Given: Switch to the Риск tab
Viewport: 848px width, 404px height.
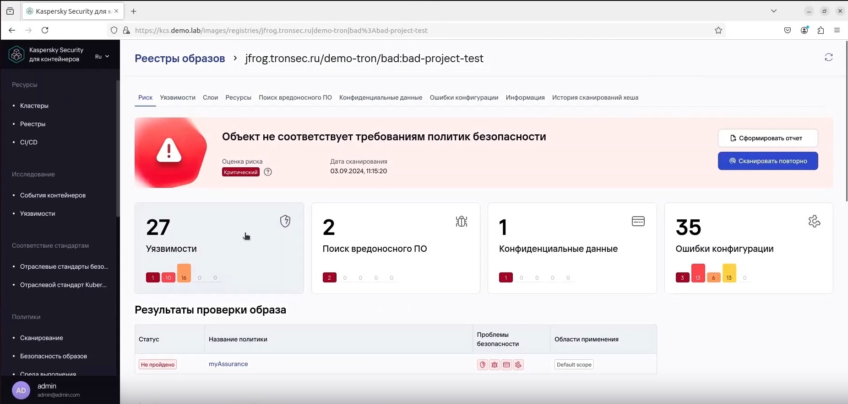Looking at the screenshot, I should (145, 97).
